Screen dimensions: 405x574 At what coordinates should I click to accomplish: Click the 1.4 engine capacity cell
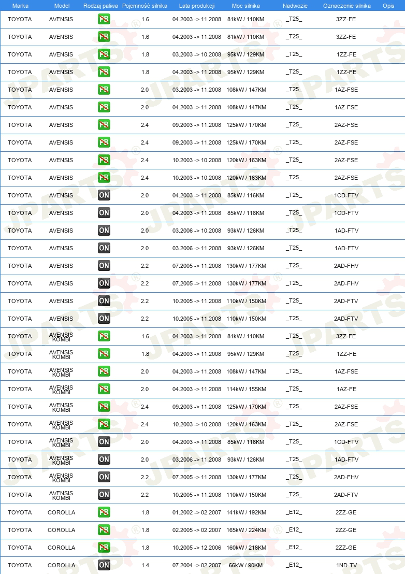145,565
